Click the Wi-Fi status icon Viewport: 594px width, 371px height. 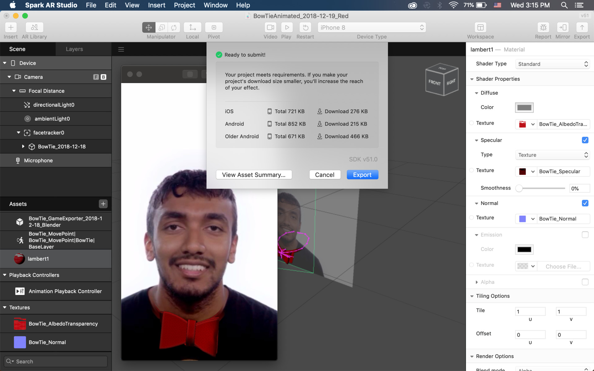tap(453, 5)
